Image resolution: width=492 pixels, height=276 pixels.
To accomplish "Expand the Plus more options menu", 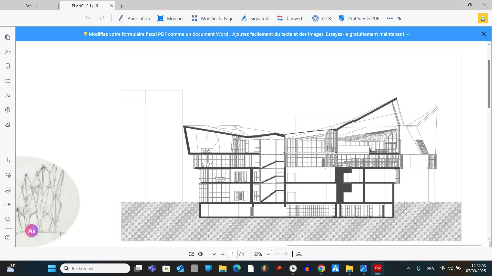I will pos(396,18).
